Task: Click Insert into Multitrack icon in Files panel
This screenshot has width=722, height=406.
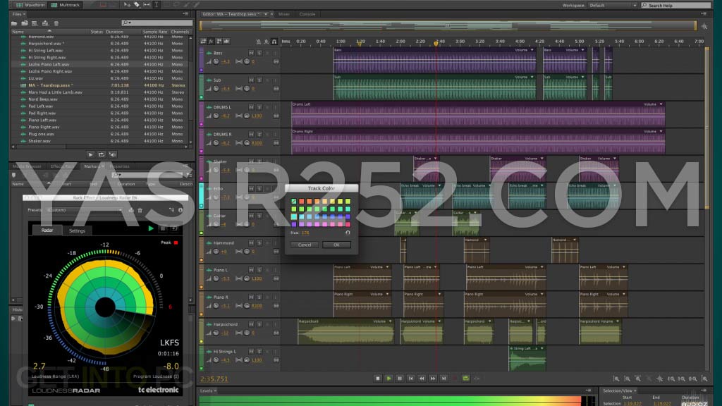Action: 45,23
